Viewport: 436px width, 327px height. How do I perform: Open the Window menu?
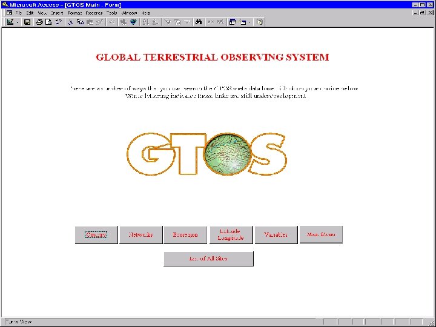click(130, 13)
